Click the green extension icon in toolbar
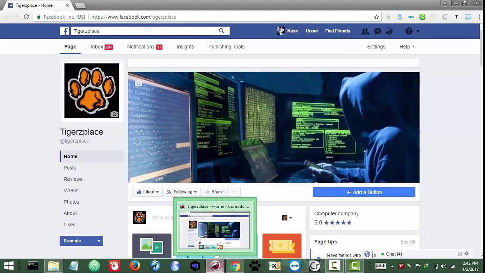Viewport: 485px width, 273px height. tap(422, 17)
